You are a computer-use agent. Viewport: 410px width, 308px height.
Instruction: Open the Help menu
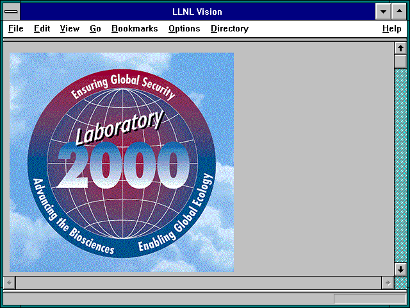click(x=391, y=28)
